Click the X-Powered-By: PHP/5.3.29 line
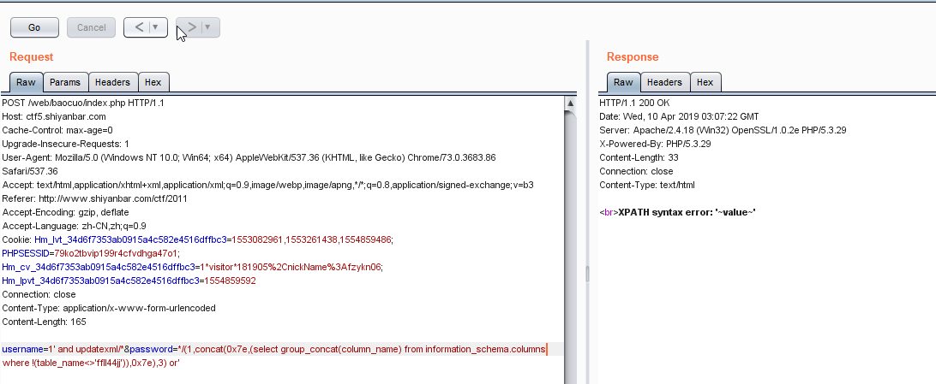 point(655,144)
